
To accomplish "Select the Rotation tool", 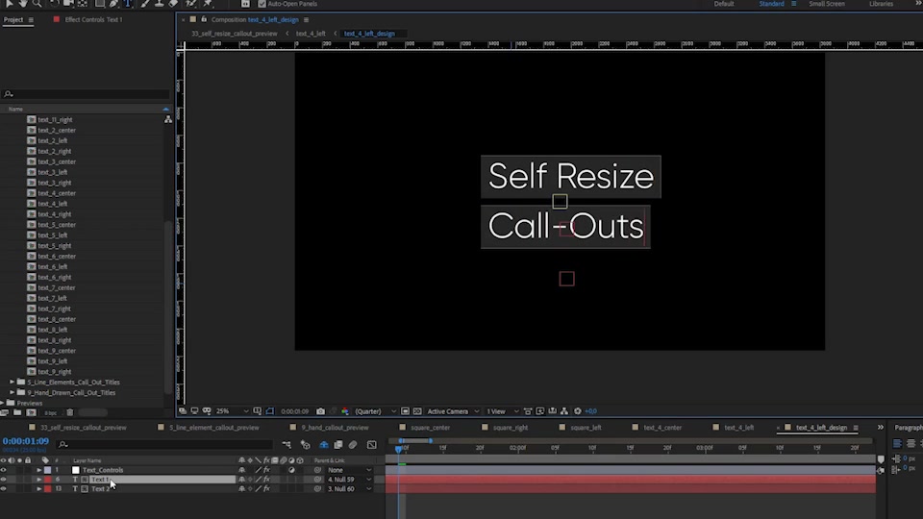I will [x=54, y=4].
